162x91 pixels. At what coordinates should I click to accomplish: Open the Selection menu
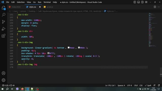(21, 2)
